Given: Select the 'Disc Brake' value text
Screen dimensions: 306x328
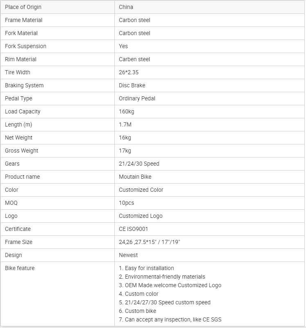Looking at the screenshot, I should (132, 85).
